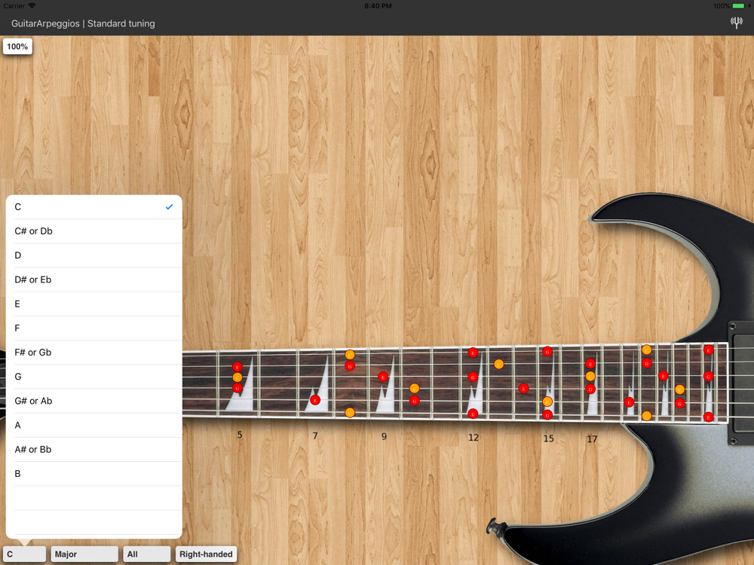Open the All positions dropdown
Screen dimensions: 754x565
(x=147, y=554)
